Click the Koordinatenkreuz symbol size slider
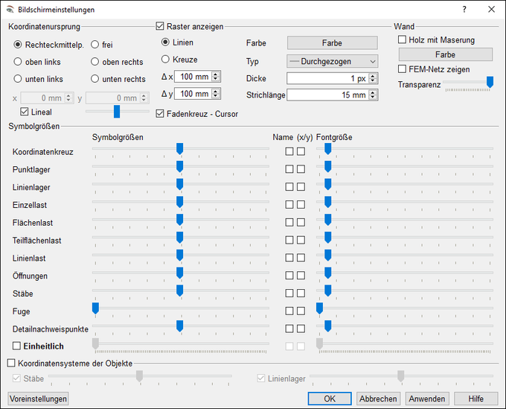 [x=179, y=149]
